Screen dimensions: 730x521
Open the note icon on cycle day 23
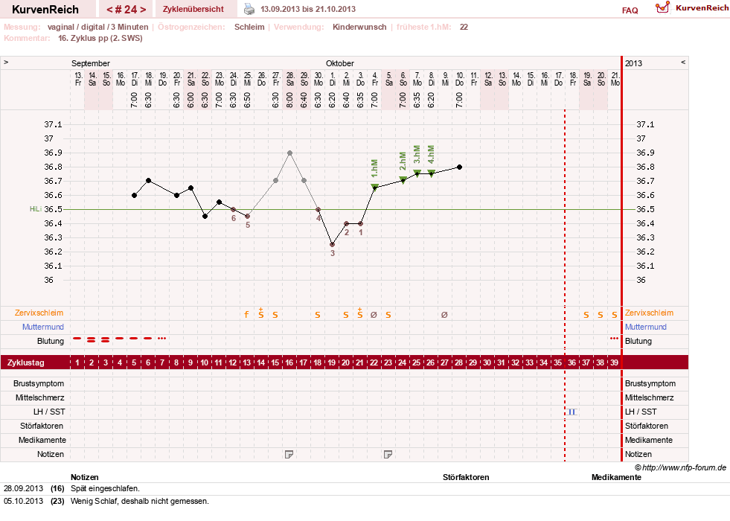point(388,455)
